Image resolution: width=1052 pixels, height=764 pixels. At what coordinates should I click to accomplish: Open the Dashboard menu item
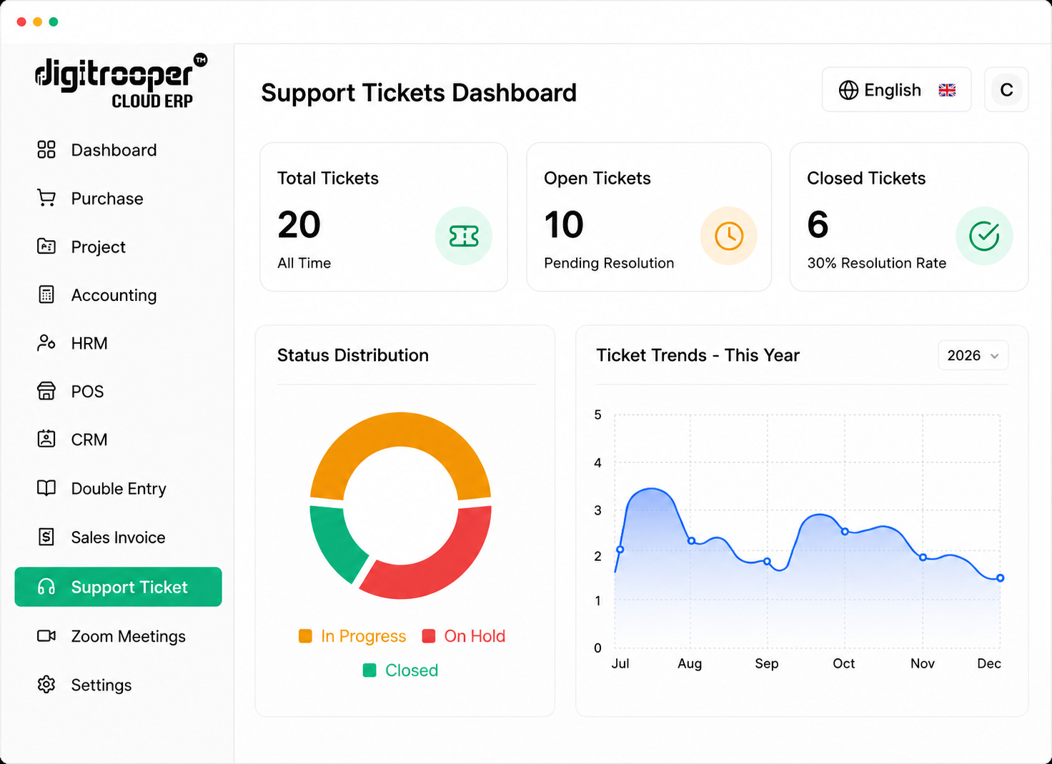click(x=118, y=150)
